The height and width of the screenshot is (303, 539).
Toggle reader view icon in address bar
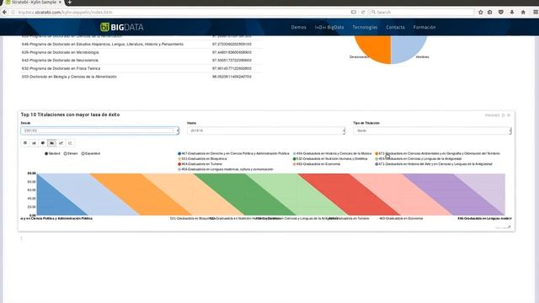coord(354,12)
